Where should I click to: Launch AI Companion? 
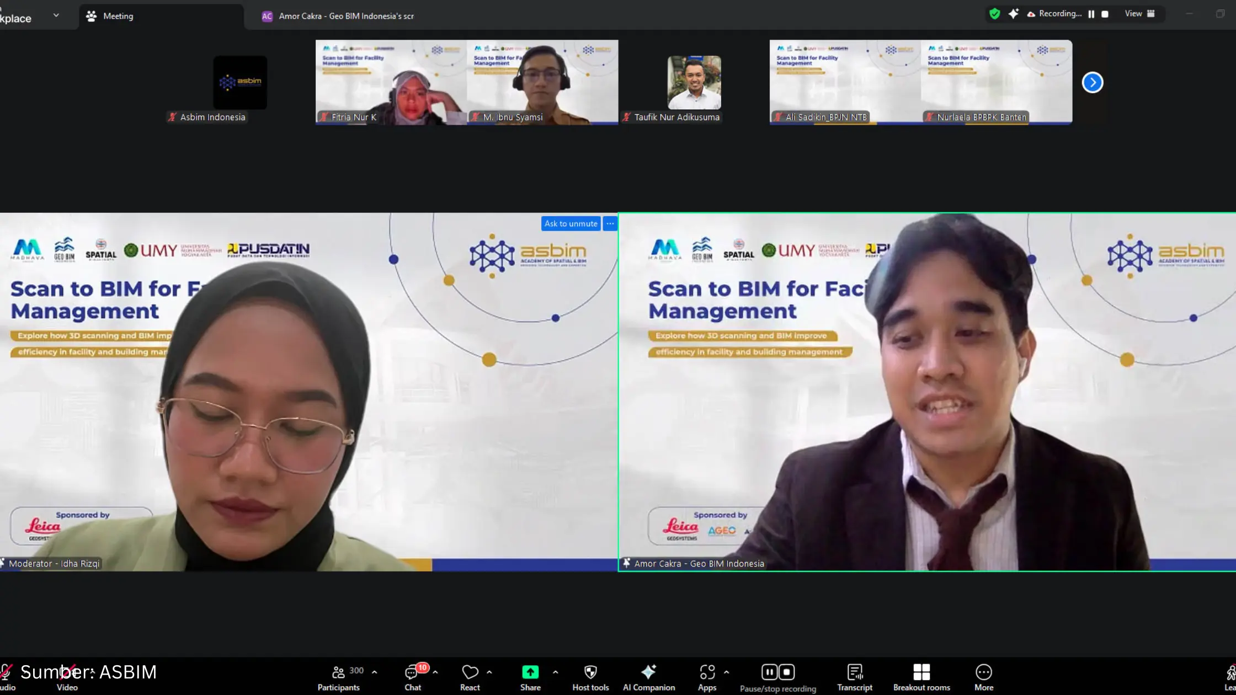(x=648, y=677)
